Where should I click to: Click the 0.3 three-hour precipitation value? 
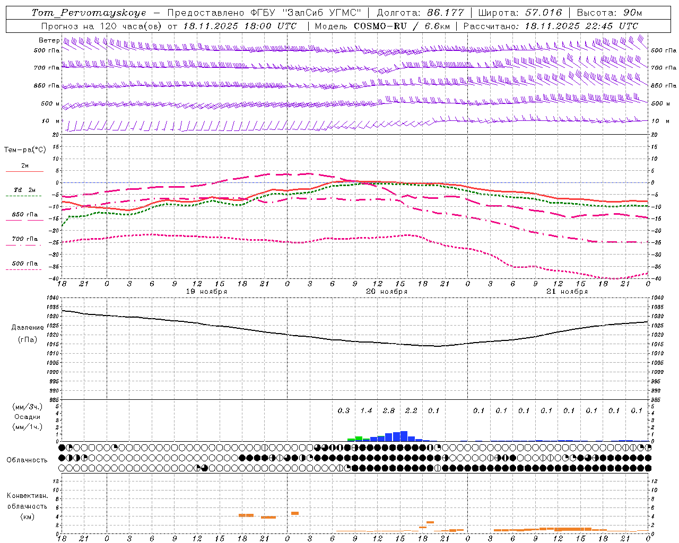344,410
